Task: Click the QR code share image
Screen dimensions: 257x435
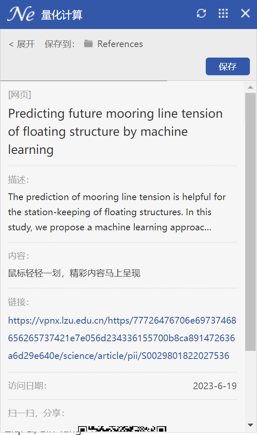Action: (x=122, y=430)
